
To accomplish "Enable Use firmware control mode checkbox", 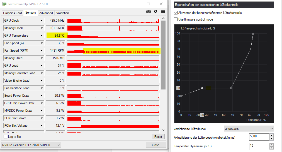I will [176, 19].
